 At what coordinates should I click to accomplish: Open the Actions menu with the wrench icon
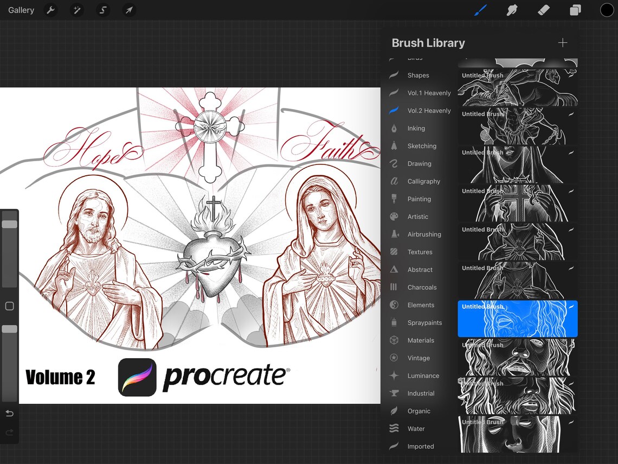pyautogui.click(x=50, y=10)
